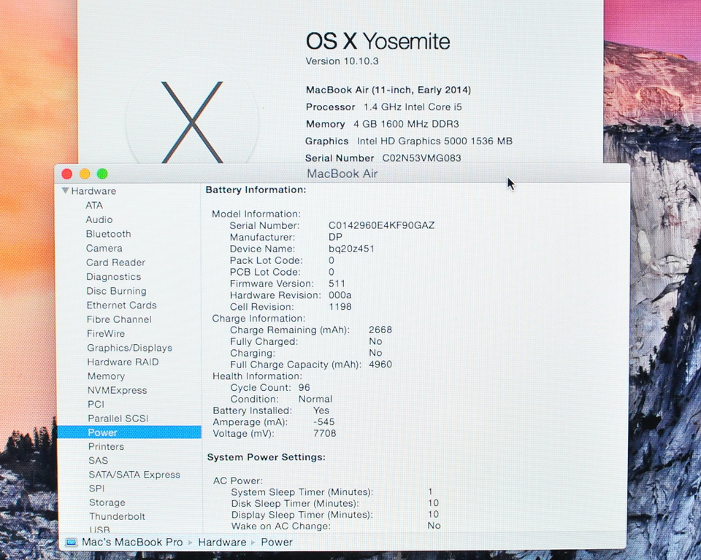Close the MacBook Air report window

point(67,174)
